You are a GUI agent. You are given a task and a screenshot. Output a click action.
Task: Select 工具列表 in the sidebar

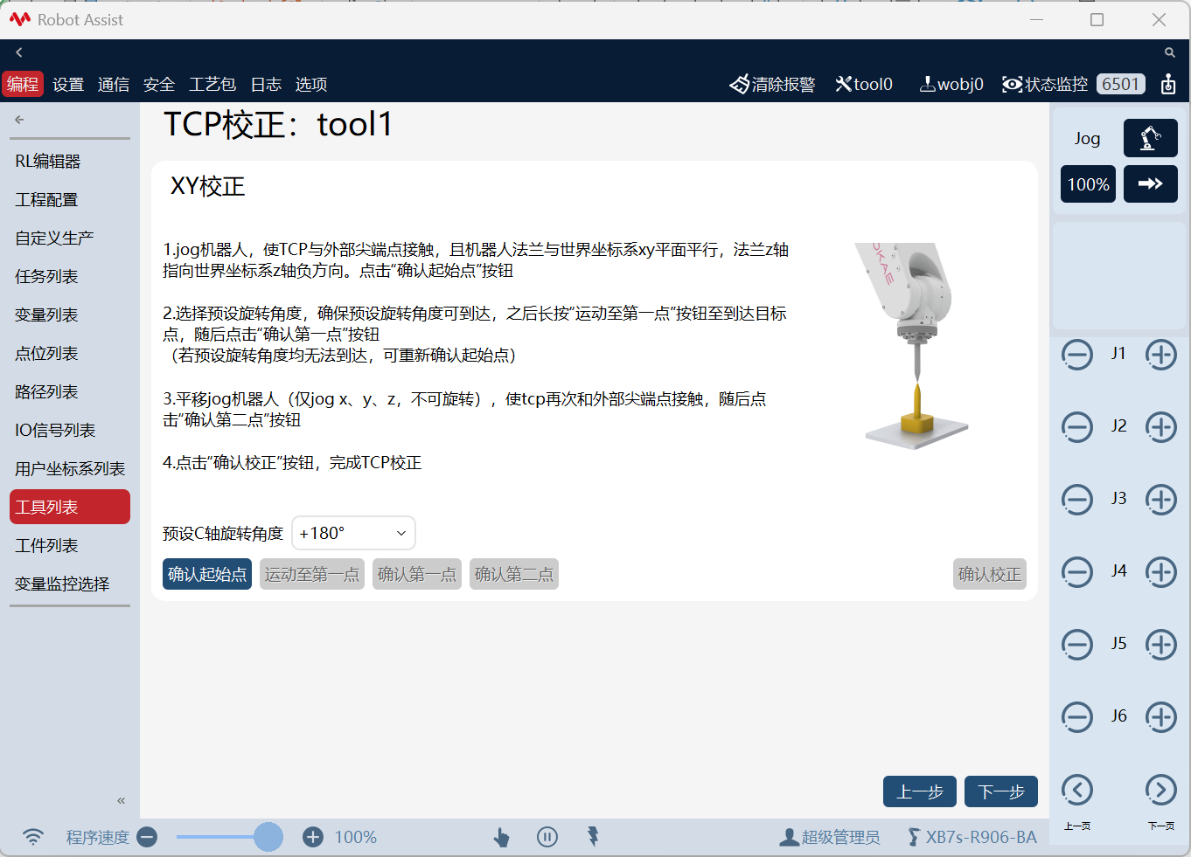click(70, 507)
